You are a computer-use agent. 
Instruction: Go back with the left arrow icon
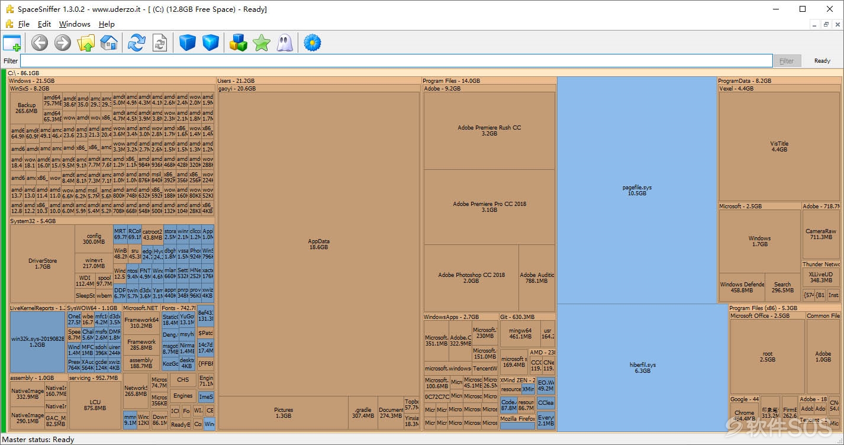[40, 43]
